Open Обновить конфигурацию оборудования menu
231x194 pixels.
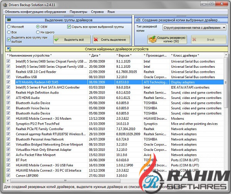tap(35, 12)
